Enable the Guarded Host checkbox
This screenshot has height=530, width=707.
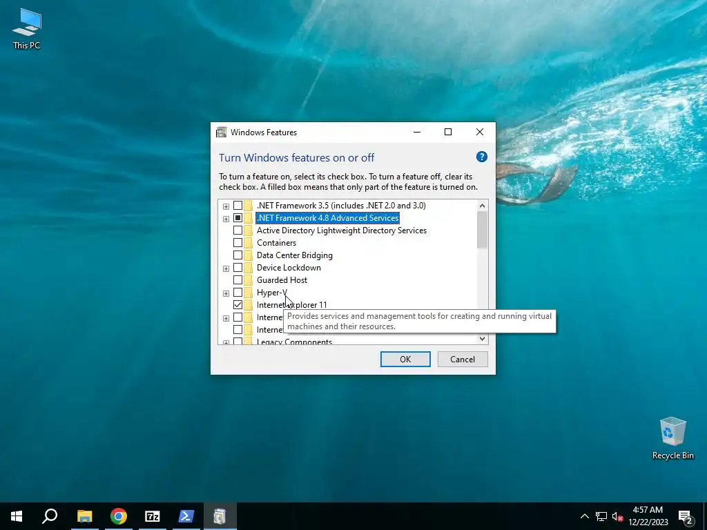238,280
